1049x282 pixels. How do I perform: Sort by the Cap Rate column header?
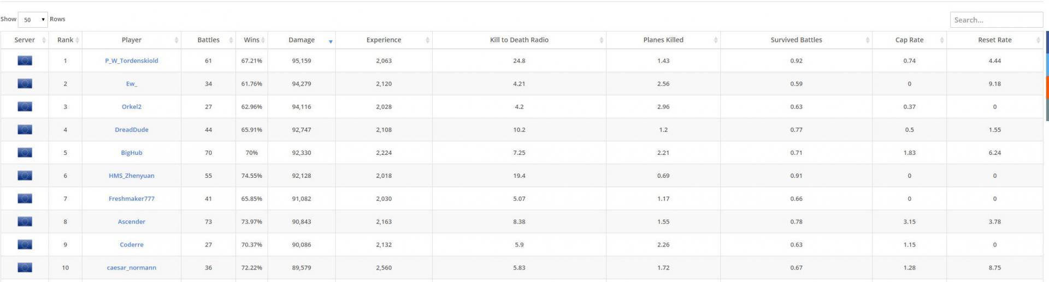coord(909,40)
